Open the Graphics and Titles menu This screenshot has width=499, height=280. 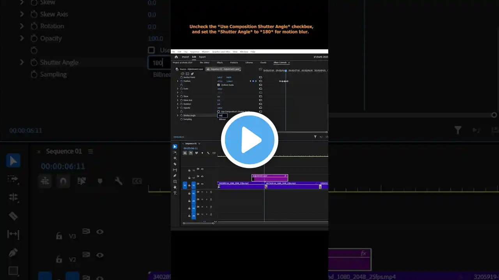click(221, 52)
